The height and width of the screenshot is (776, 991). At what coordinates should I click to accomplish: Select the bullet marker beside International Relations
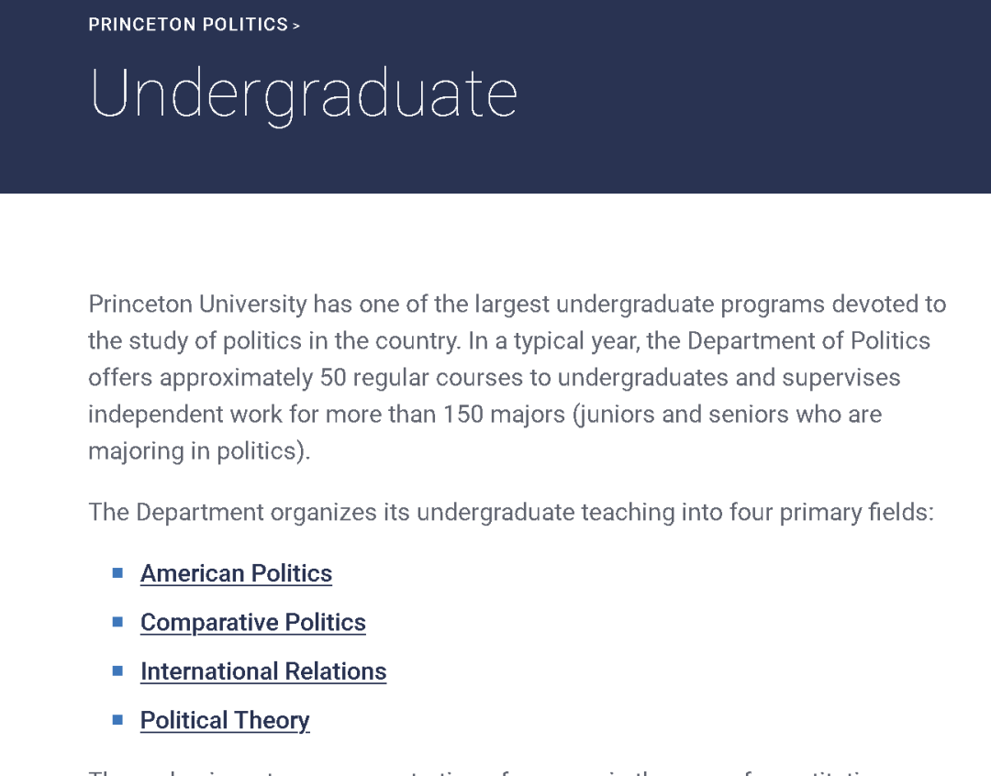(117, 671)
